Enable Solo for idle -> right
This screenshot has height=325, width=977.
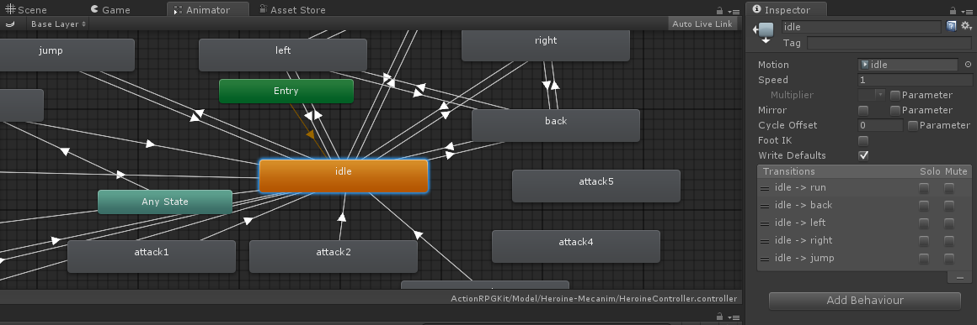click(923, 240)
